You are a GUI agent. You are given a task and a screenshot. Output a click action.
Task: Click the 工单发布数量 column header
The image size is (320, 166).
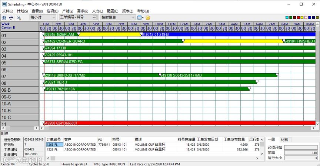point(236,139)
